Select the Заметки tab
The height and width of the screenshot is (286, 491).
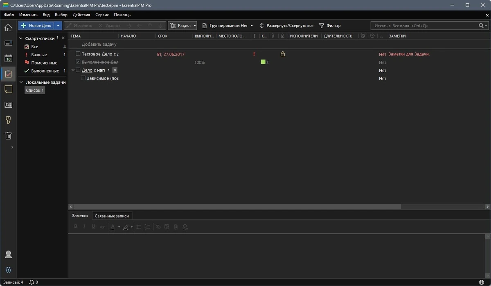(80, 216)
